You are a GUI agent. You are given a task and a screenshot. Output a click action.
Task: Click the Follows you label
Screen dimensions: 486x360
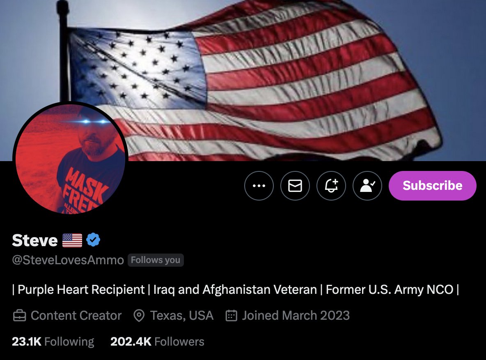click(156, 260)
